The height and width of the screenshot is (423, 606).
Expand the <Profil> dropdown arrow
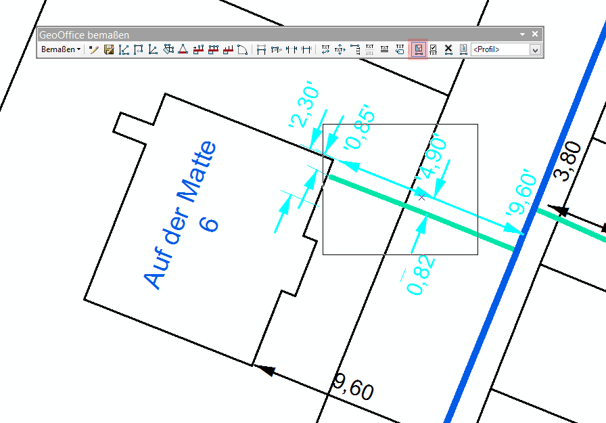pyautogui.click(x=535, y=49)
